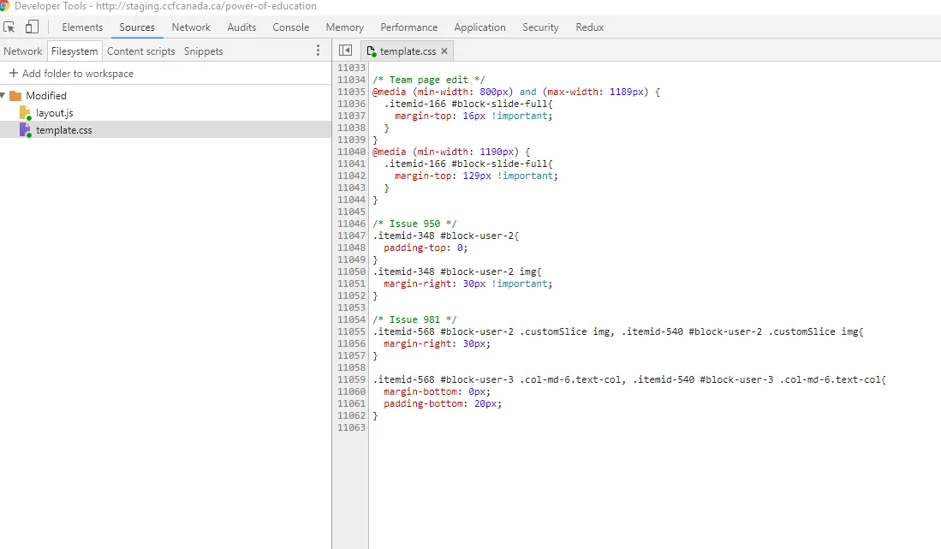Switch to the Elements panel tab
Image resolution: width=941 pixels, height=549 pixels.
(x=82, y=27)
